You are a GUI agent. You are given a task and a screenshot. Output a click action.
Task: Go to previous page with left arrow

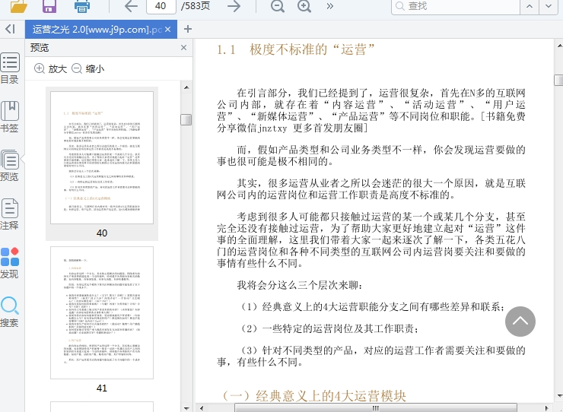click(131, 7)
